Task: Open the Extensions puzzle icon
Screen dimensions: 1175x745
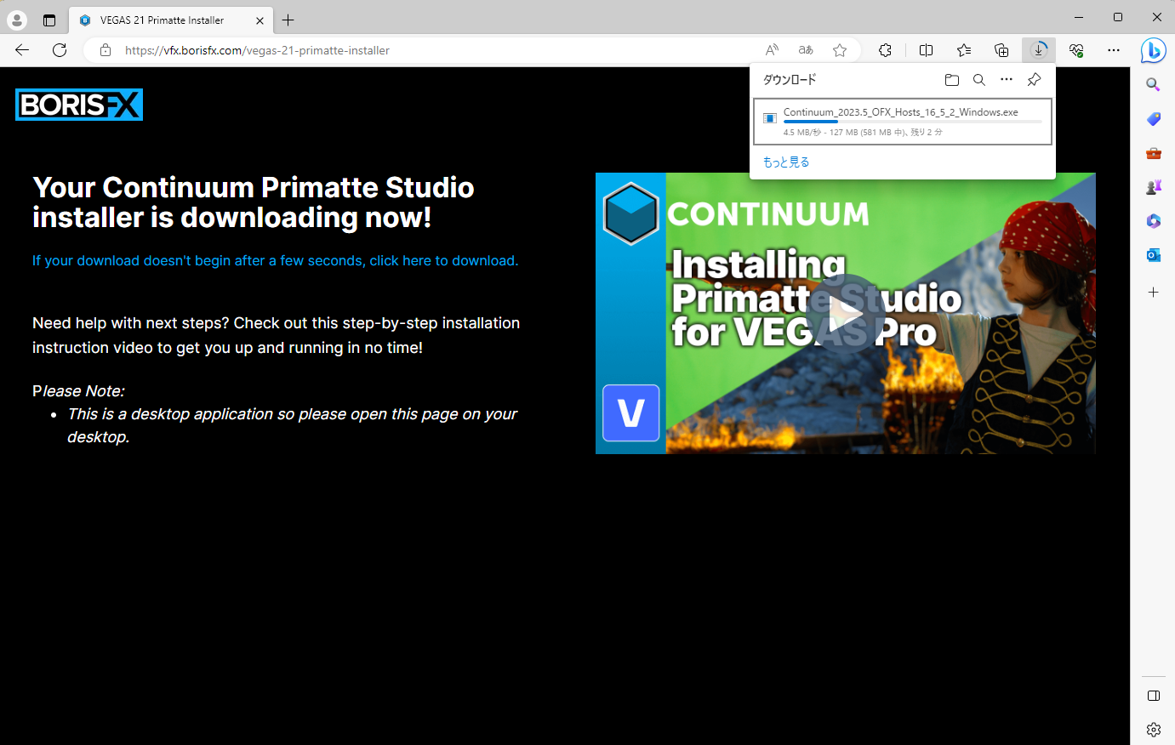Action: click(x=885, y=50)
